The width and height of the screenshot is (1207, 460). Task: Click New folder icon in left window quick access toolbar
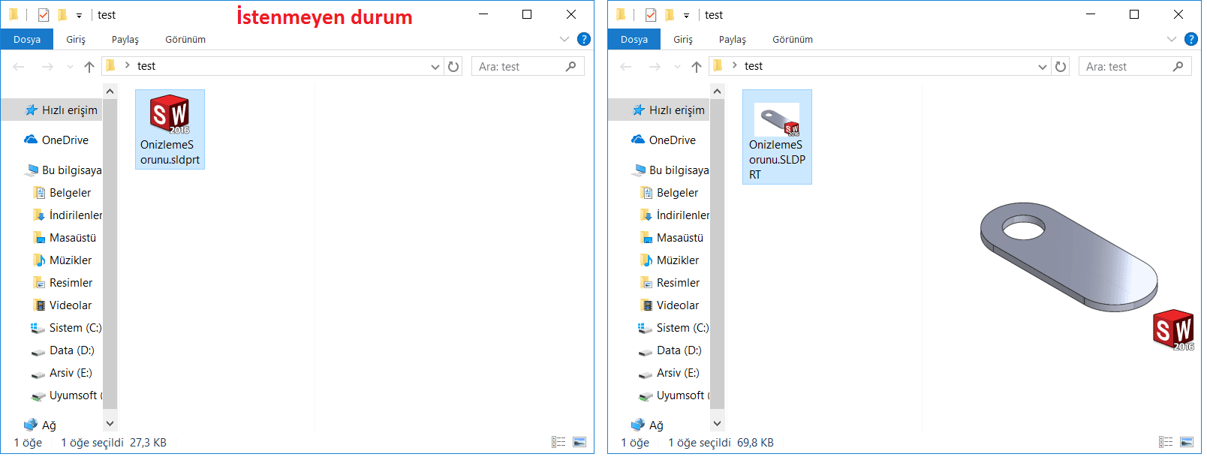point(62,14)
